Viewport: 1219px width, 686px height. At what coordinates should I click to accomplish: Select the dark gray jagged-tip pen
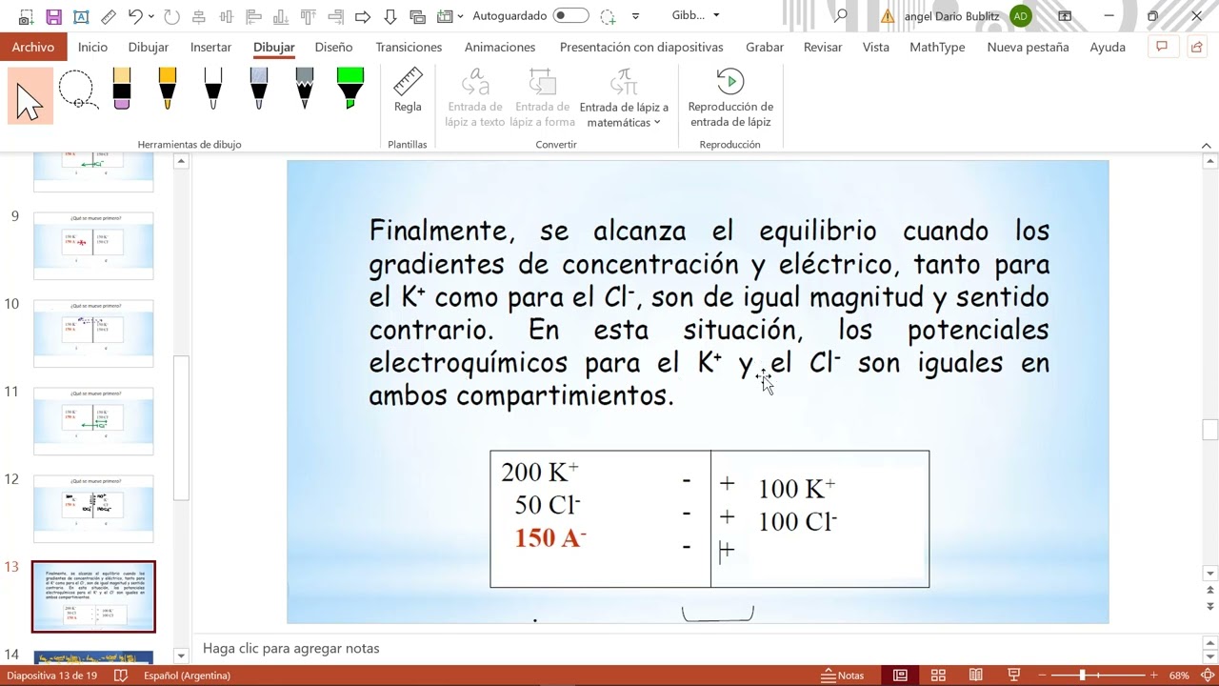point(304,89)
